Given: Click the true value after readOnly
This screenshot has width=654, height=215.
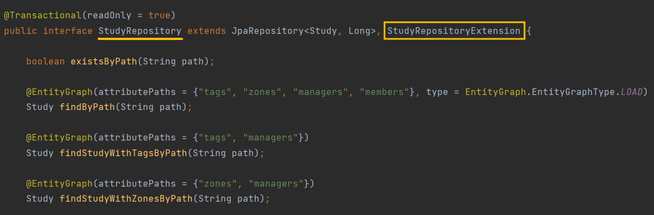Looking at the screenshot, I should click(x=159, y=16).
